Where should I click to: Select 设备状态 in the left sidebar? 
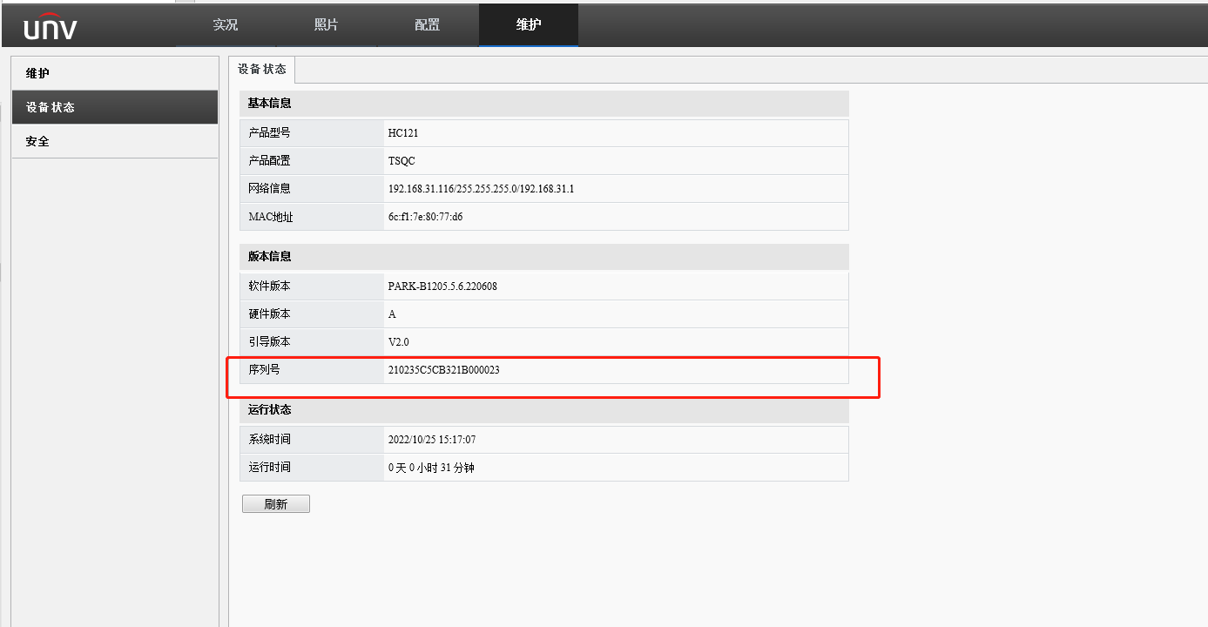coord(115,107)
